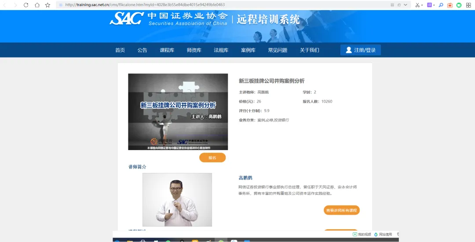Go to 首页 in the navigation bar

click(x=120, y=50)
